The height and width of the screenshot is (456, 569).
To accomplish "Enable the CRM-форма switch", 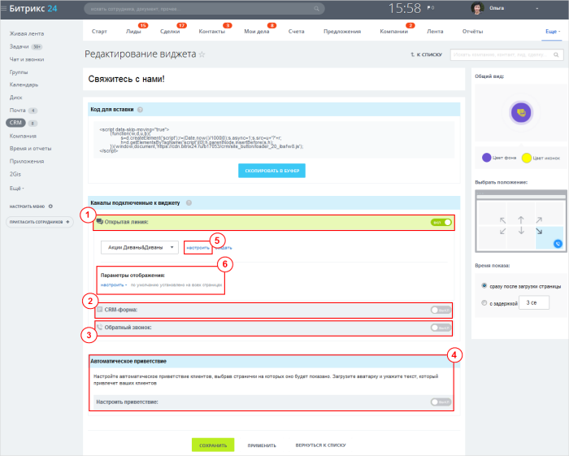I will [441, 311].
